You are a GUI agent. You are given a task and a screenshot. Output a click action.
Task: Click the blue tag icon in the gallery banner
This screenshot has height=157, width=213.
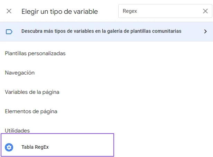[9, 32]
